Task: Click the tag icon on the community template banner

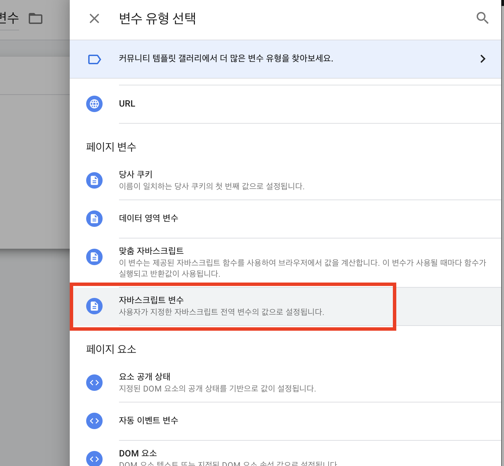Action: coord(94,59)
